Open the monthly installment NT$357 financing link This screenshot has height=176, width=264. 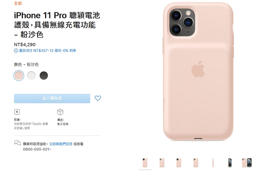coord(48,51)
